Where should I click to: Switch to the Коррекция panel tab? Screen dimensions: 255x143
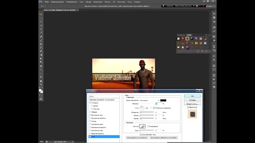click(x=181, y=35)
